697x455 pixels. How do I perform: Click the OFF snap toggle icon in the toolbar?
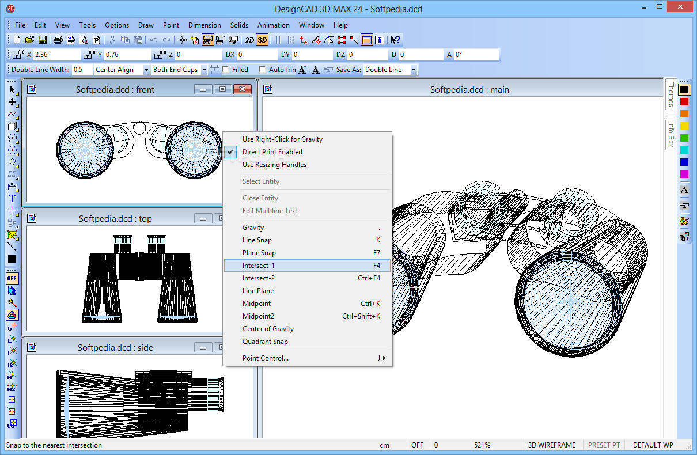(12, 278)
